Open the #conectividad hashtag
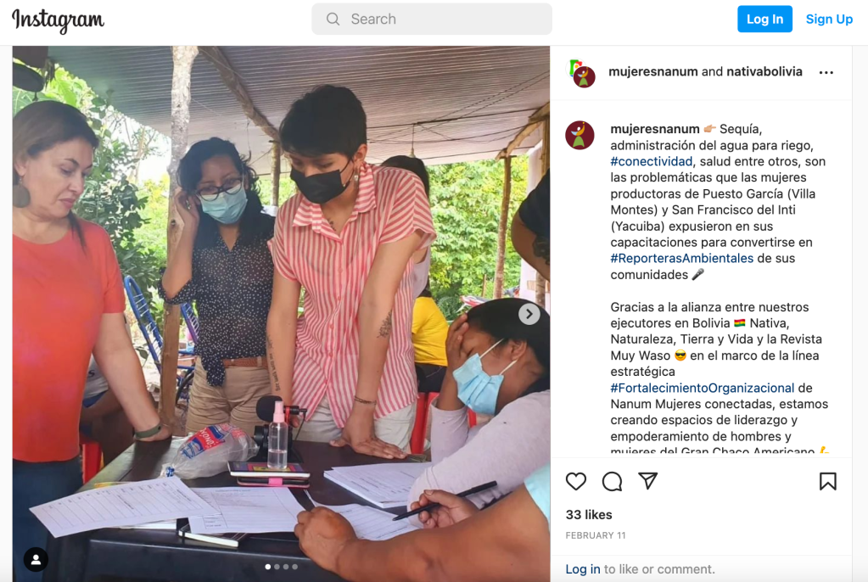The height and width of the screenshot is (582, 868). click(651, 161)
